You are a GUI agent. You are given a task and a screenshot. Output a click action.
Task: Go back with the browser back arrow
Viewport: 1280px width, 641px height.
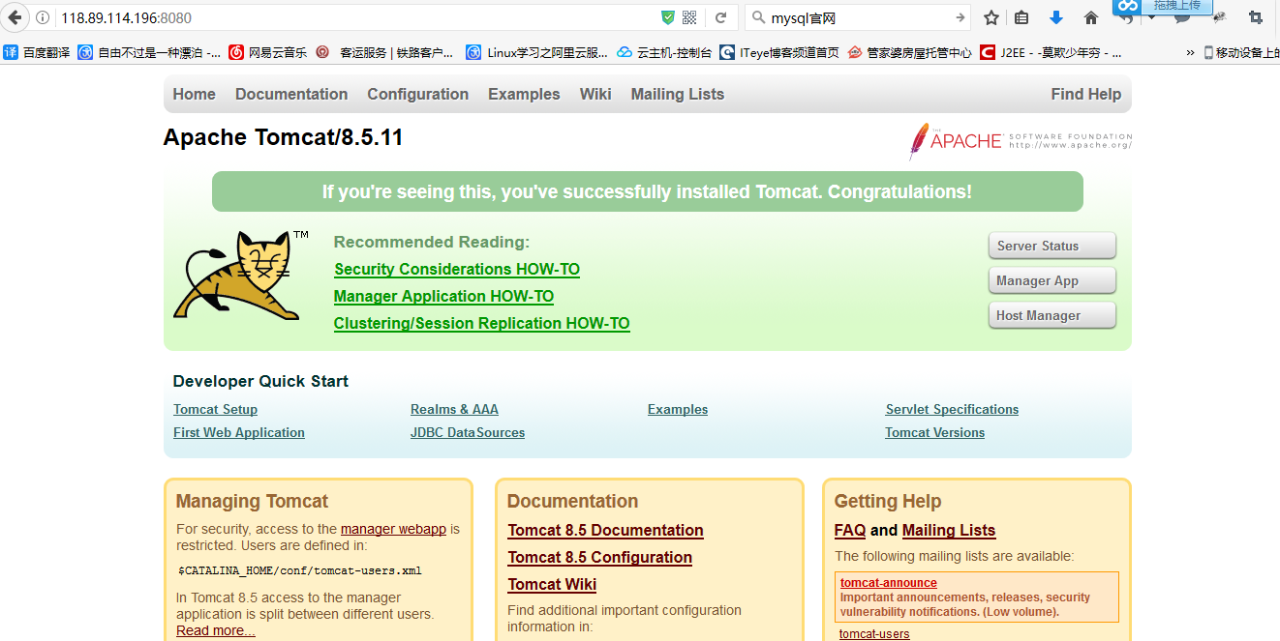tap(15, 17)
